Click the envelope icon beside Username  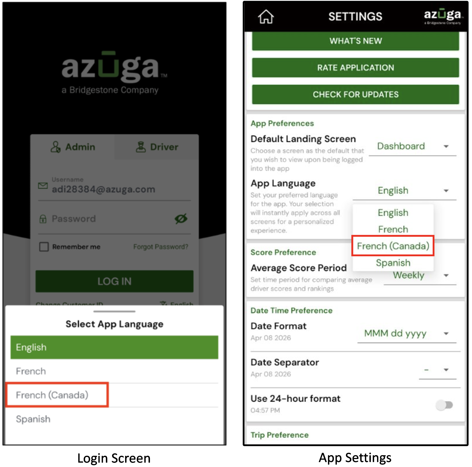[x=43, y=186]
